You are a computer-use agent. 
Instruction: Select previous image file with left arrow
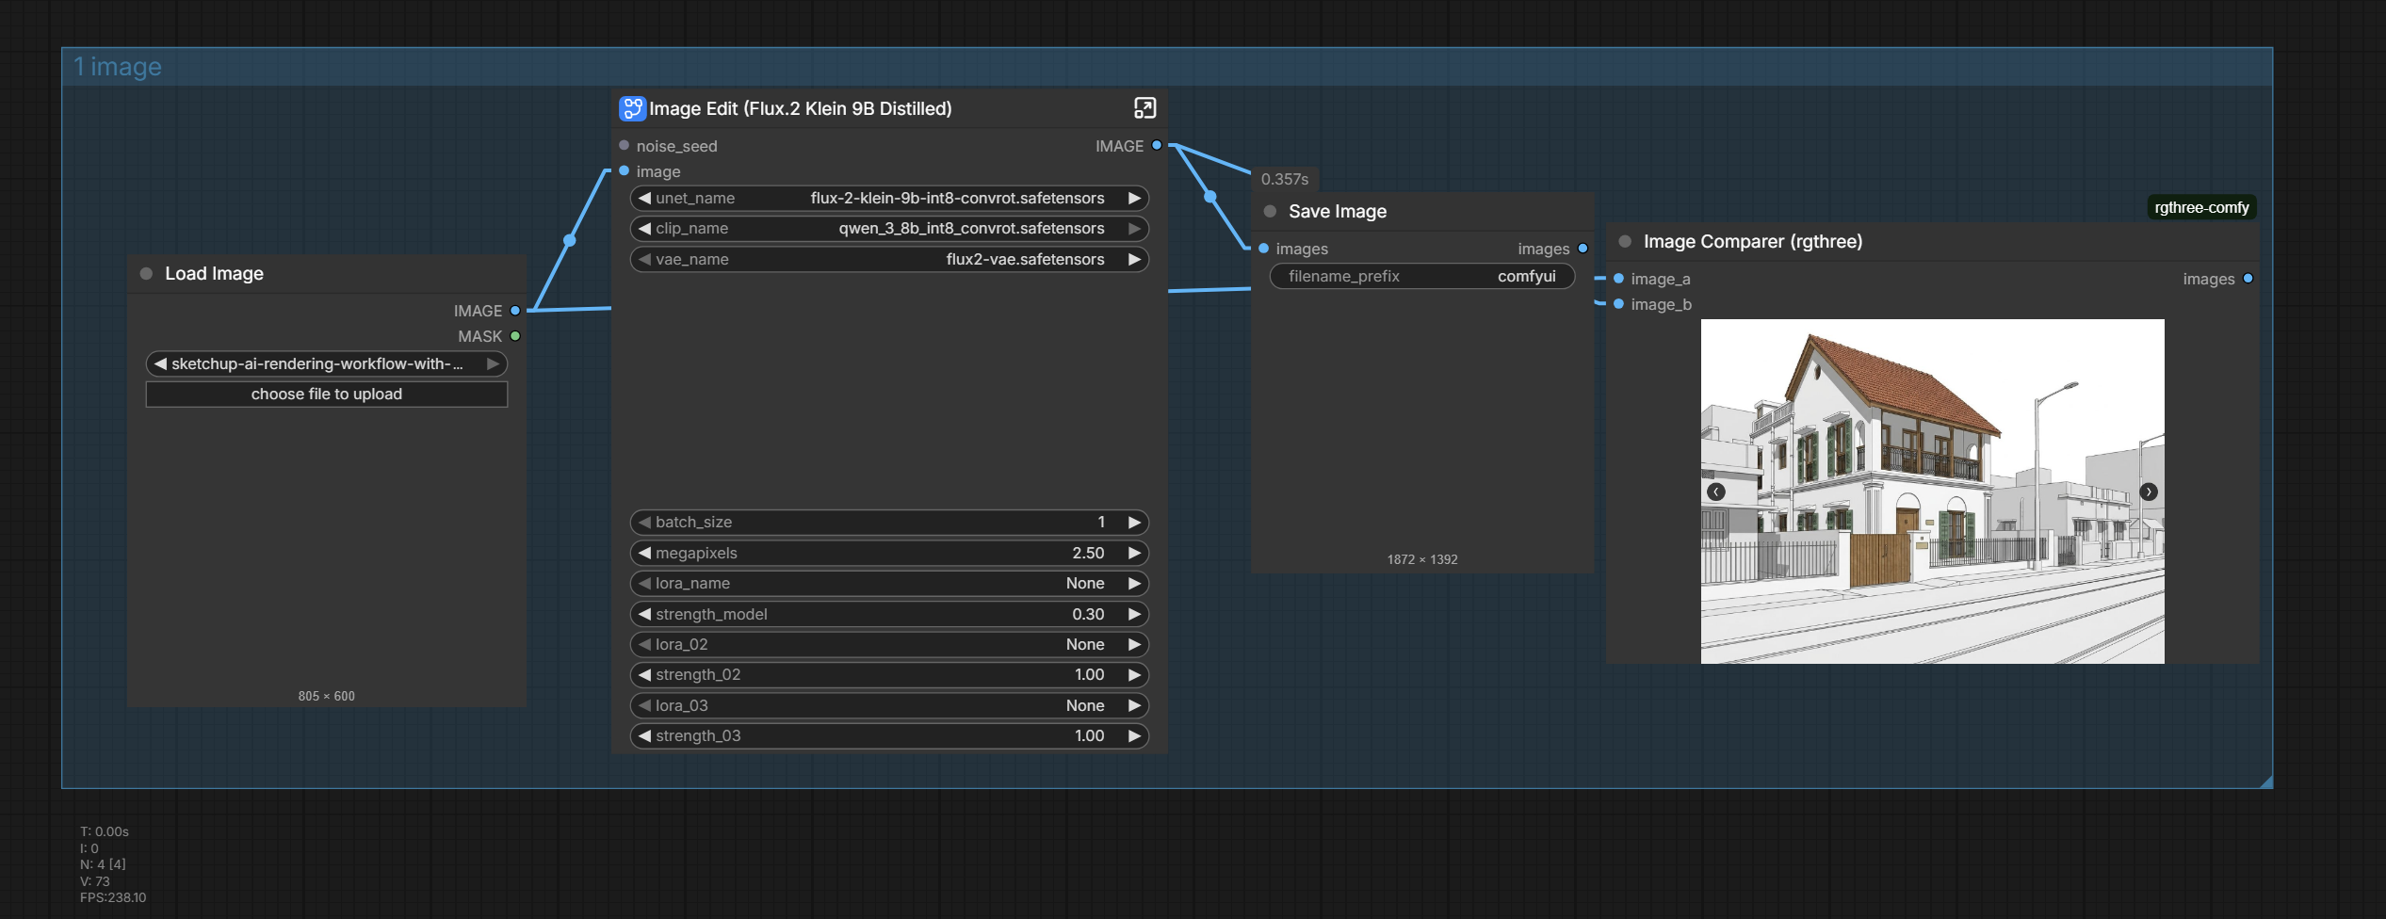coord(160,364)
